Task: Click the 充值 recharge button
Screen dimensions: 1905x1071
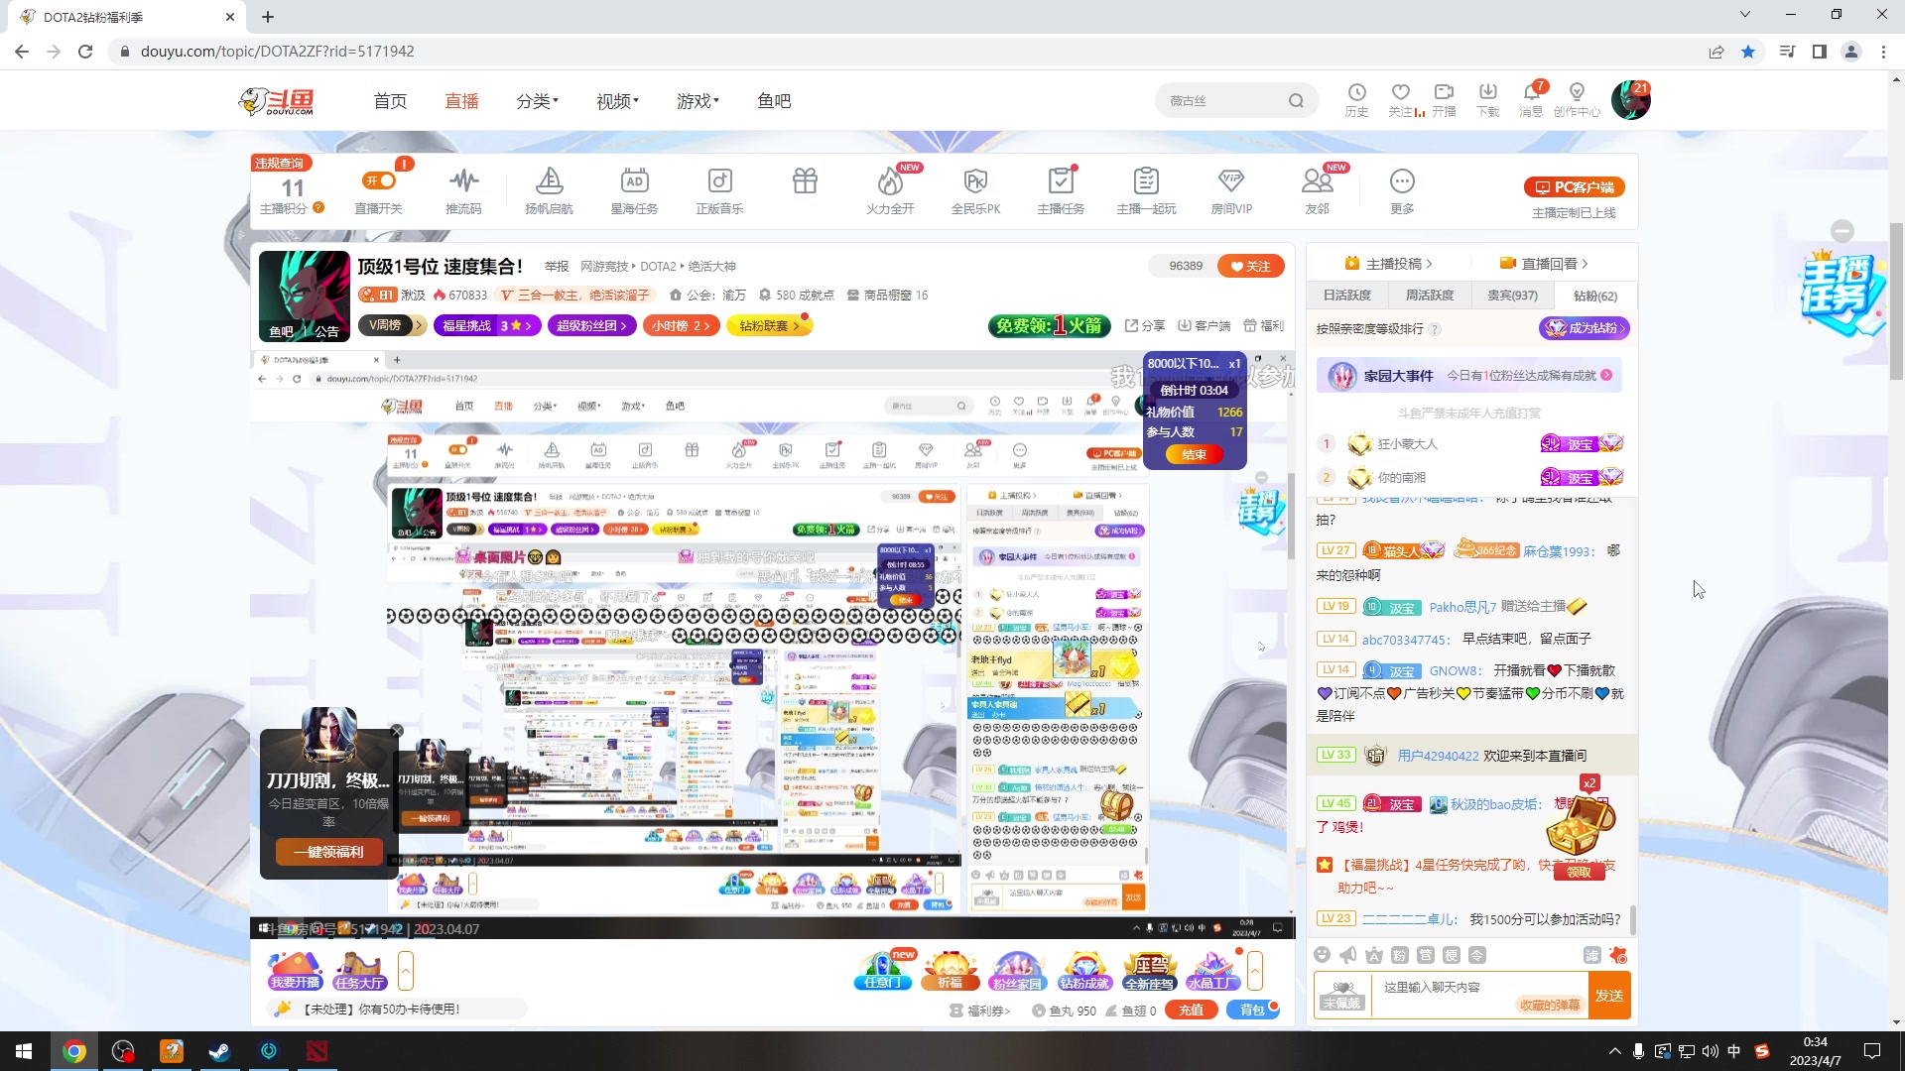Action: 1191,1011
